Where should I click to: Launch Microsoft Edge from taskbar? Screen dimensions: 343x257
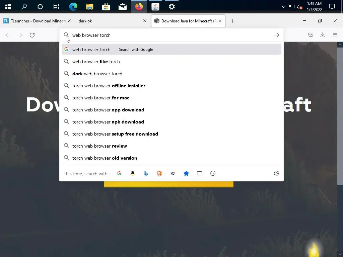pyautogui.click(x=73, y=7)
